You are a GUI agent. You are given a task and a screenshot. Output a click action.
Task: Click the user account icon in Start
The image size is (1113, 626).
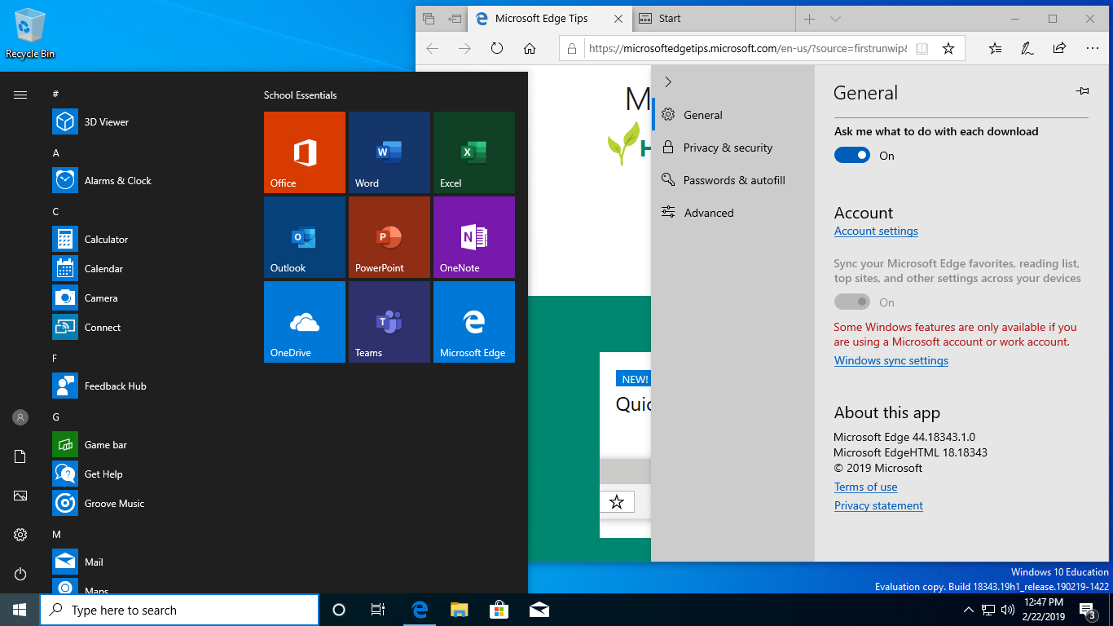[20, 417]
